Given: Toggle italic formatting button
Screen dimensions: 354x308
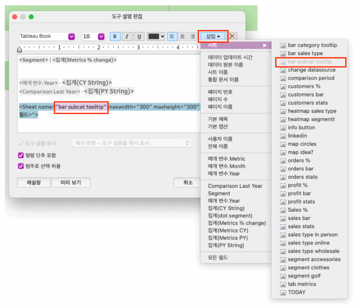Looking at the screenshot, I should tap(127, 37).
